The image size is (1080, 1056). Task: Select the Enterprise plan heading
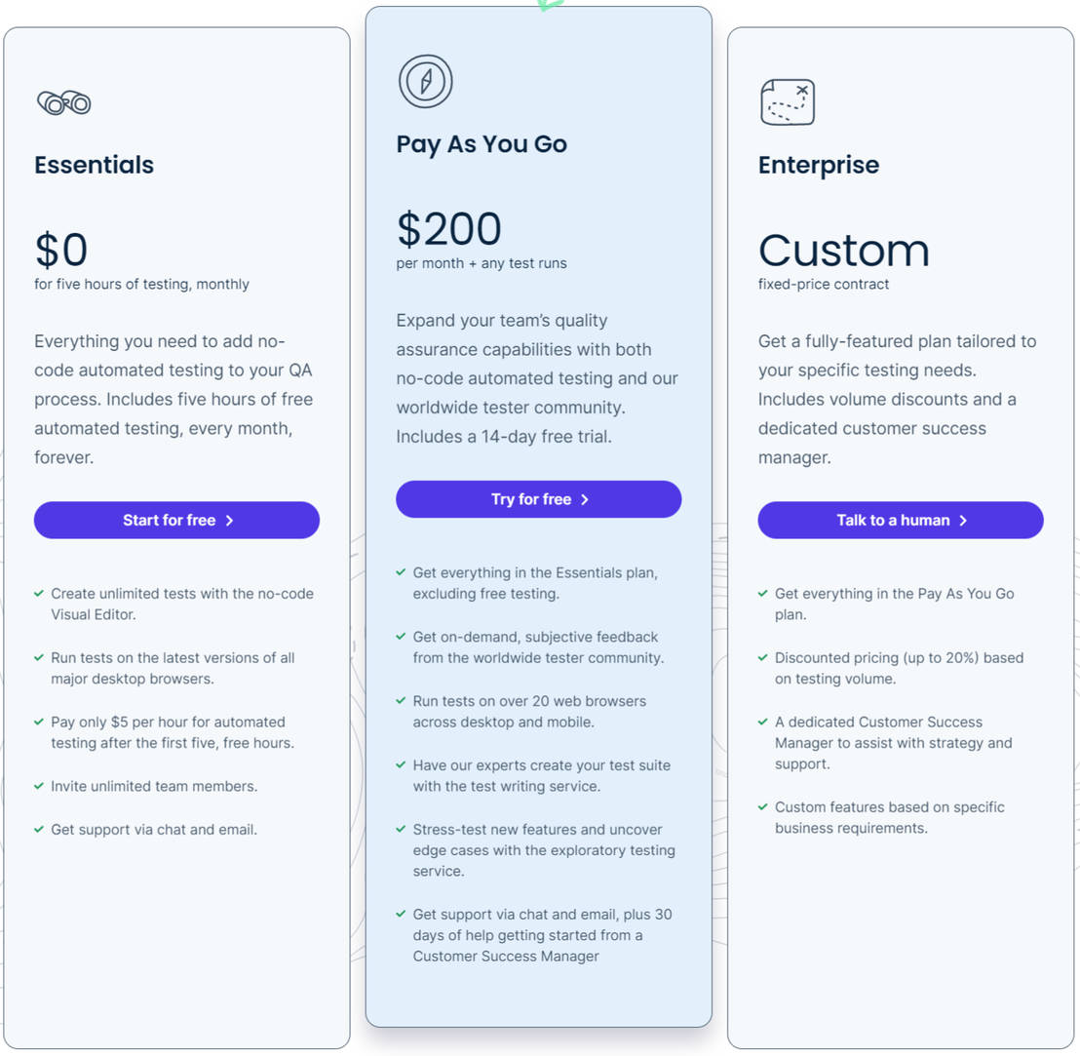819,165
